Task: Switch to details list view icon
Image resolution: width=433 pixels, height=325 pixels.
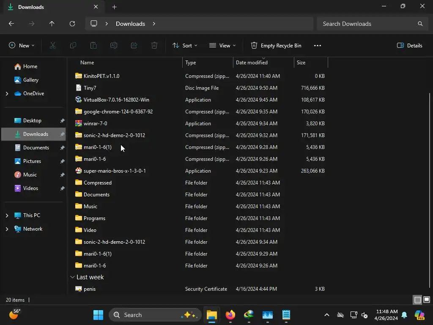Action: pyautogui.click(x=417, y=300)
